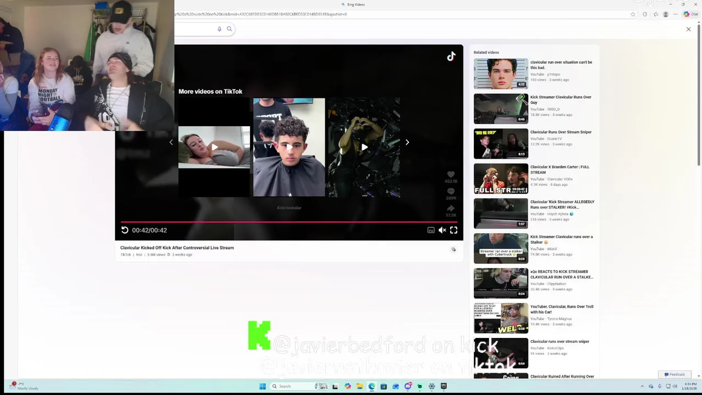Open the browser profile avatar
Viewport: 702px width, 395px height.
click(666, 14)
